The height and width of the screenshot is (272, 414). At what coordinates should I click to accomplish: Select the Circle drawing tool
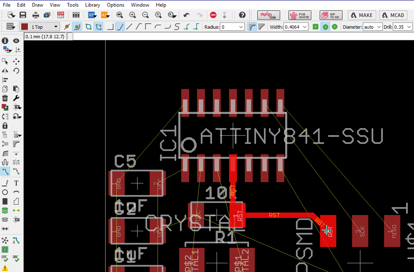pyautogui.click(x=5, y=192)
